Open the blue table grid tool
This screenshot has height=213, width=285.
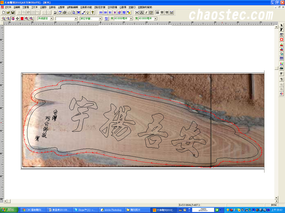click(x=282, y=58)
